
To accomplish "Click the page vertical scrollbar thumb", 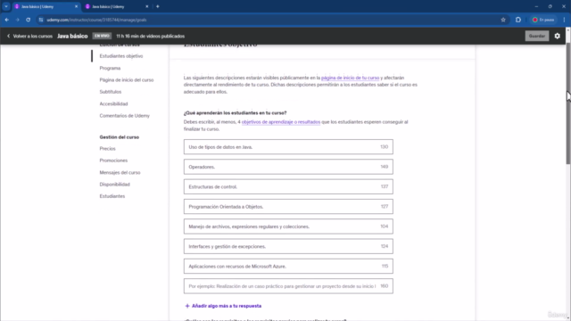I will pos(567,103).
